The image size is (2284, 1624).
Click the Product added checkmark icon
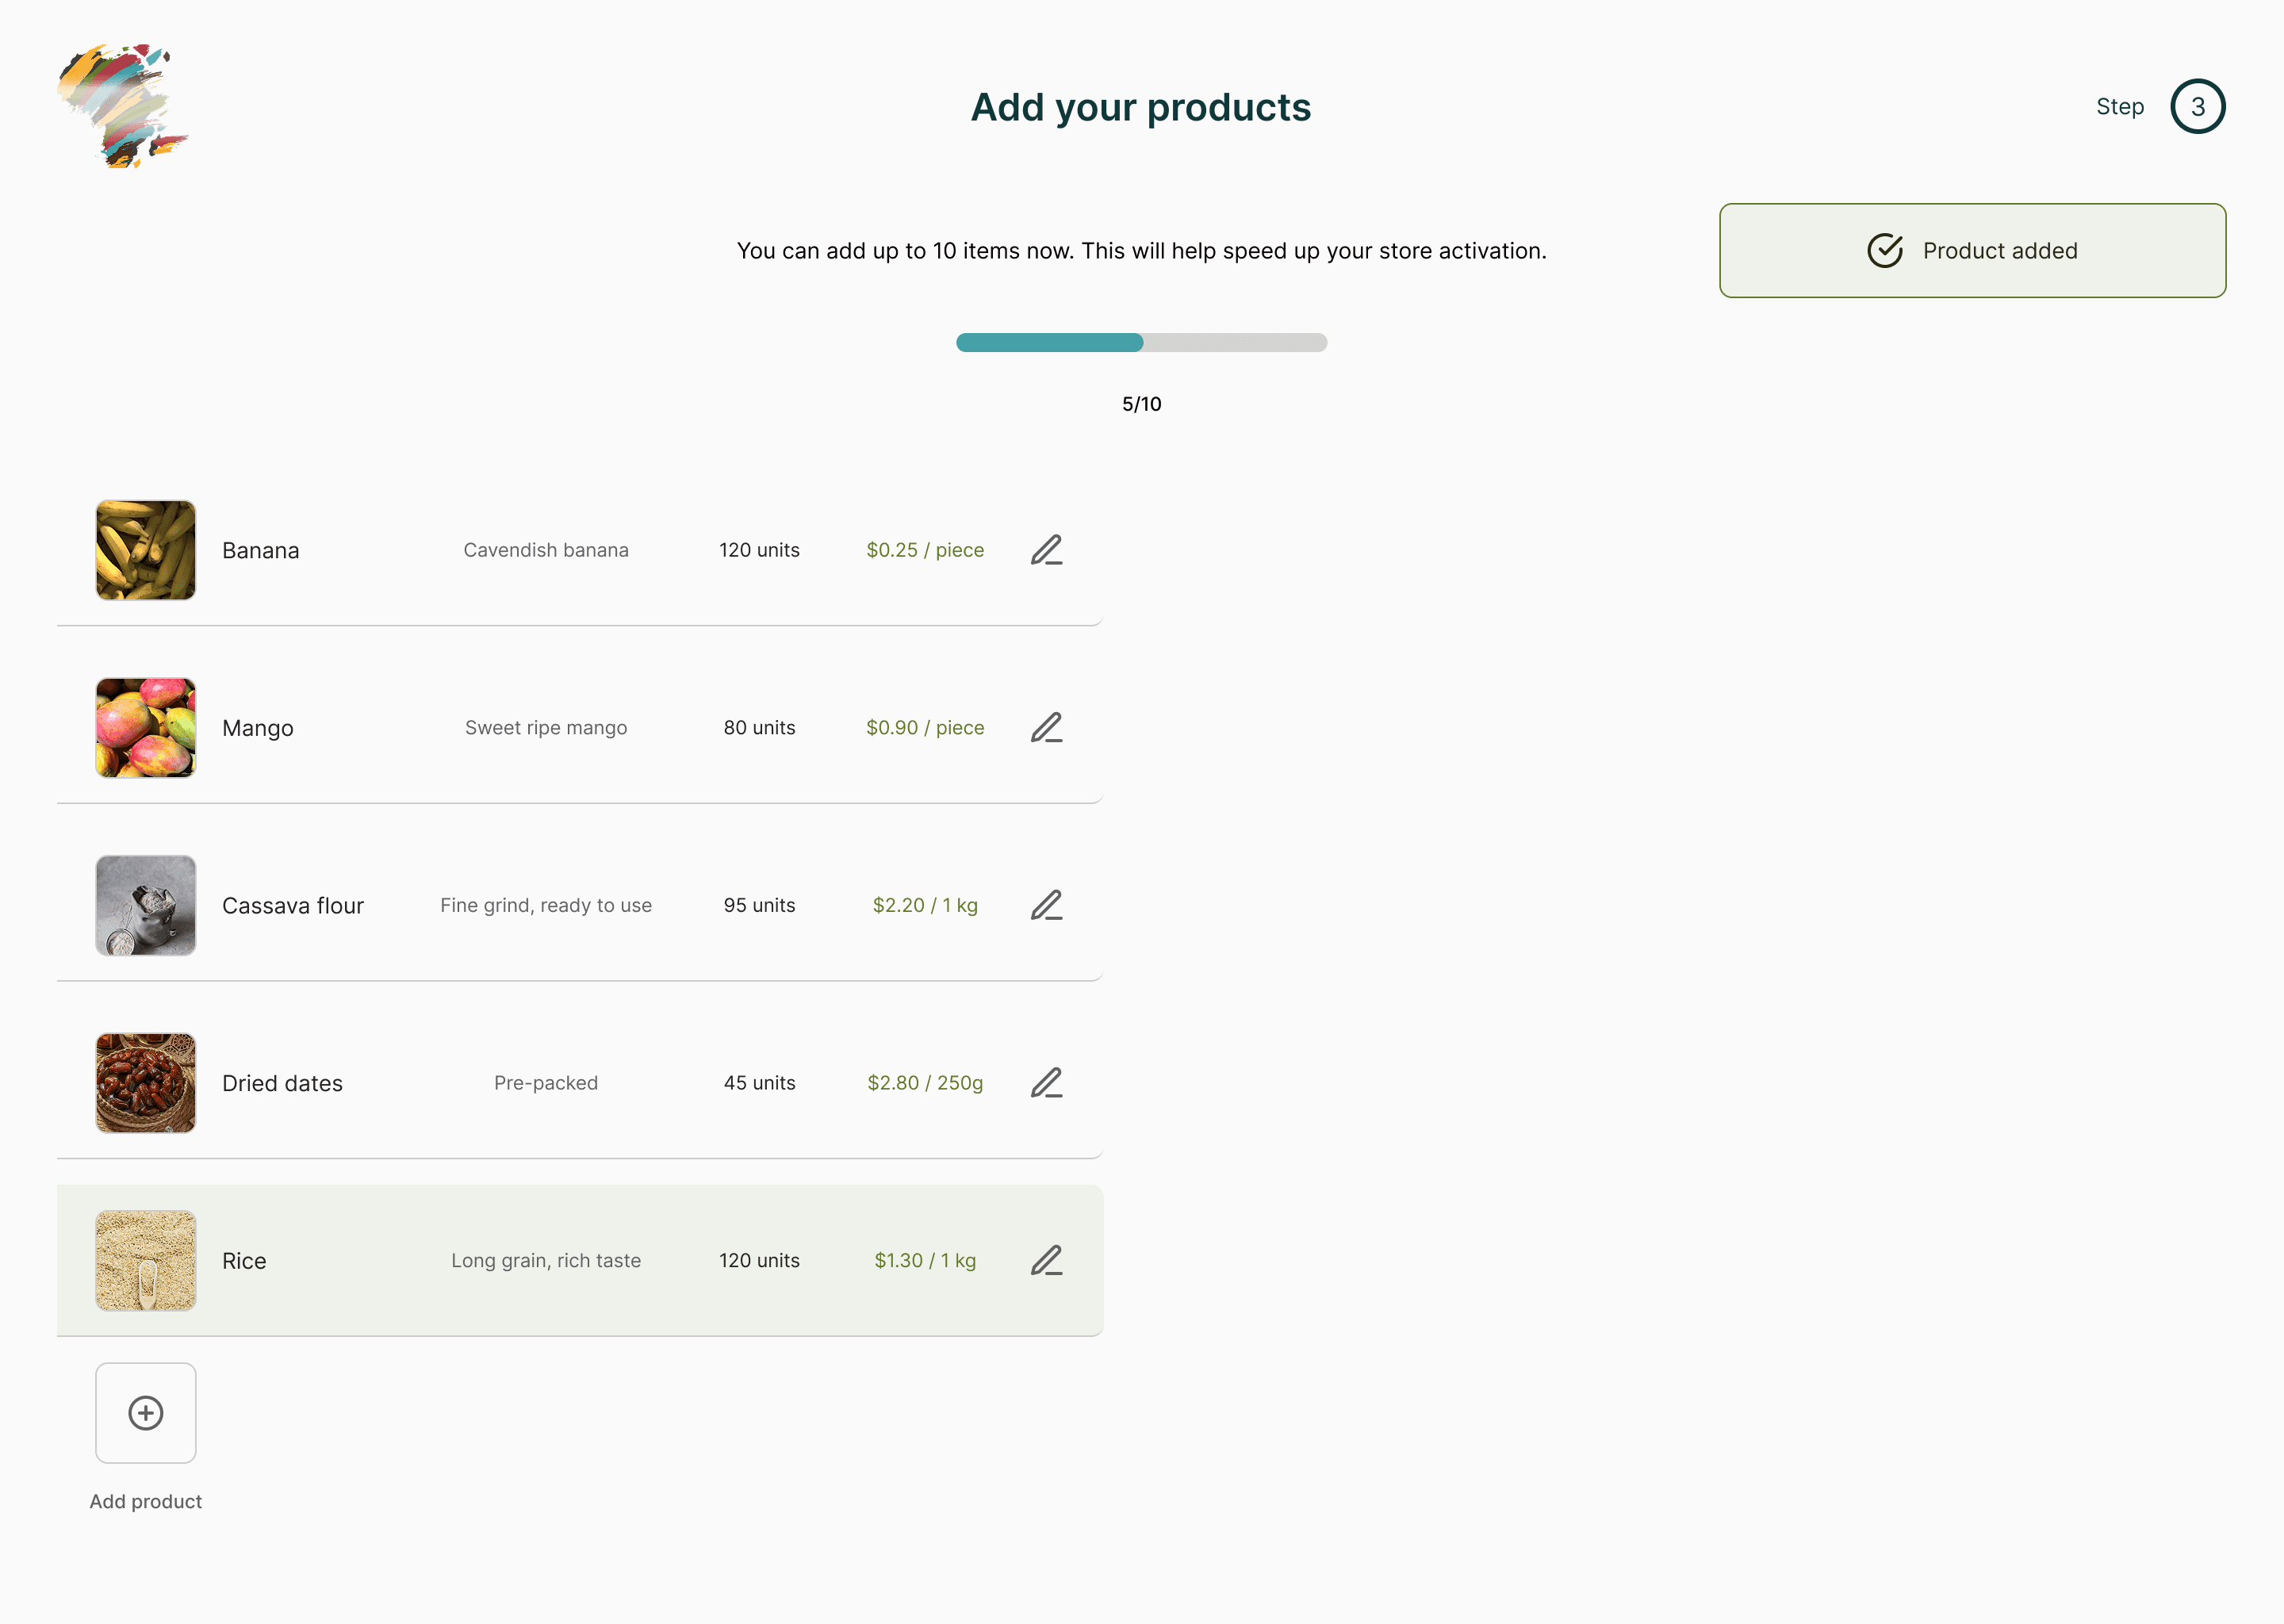[1884, 251]
